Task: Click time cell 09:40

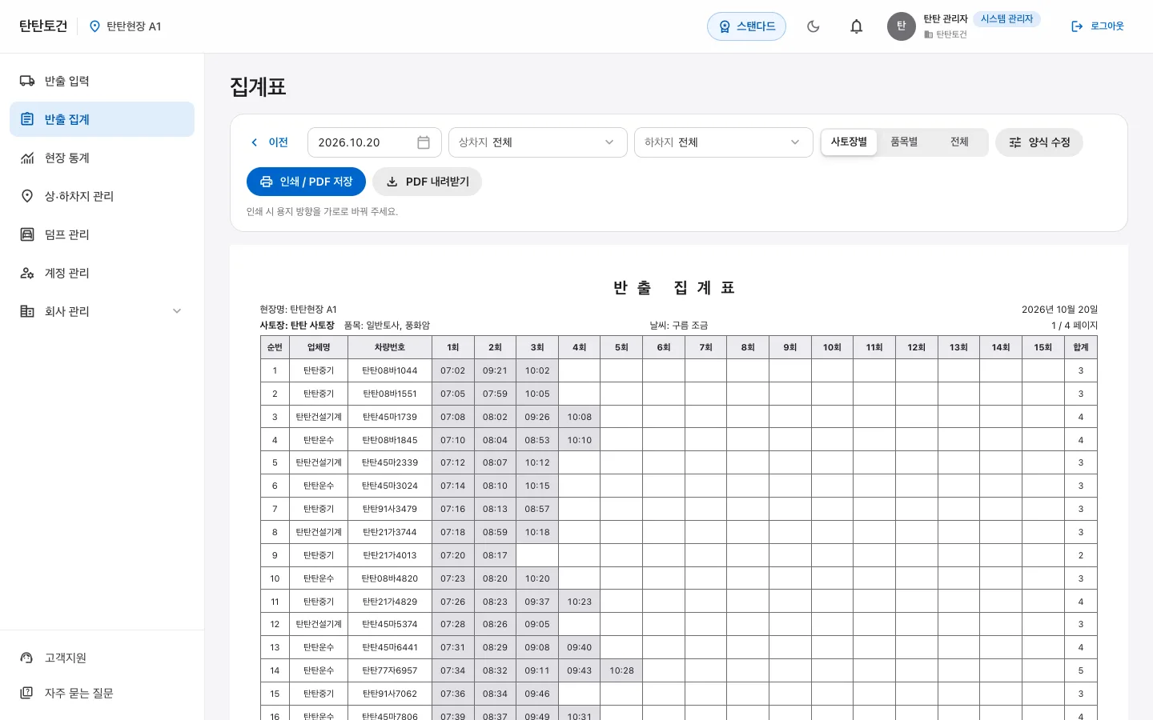Action: click(x=580, y=647)
